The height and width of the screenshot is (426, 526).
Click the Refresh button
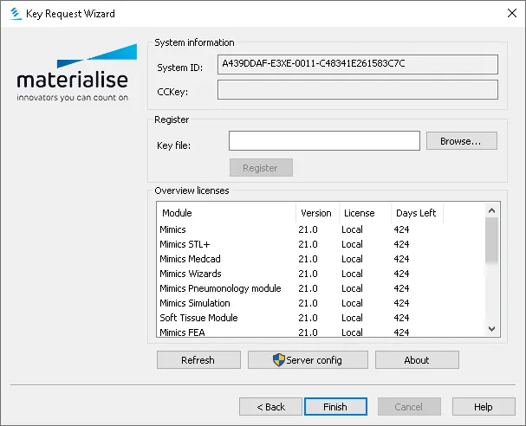[198, 360]
